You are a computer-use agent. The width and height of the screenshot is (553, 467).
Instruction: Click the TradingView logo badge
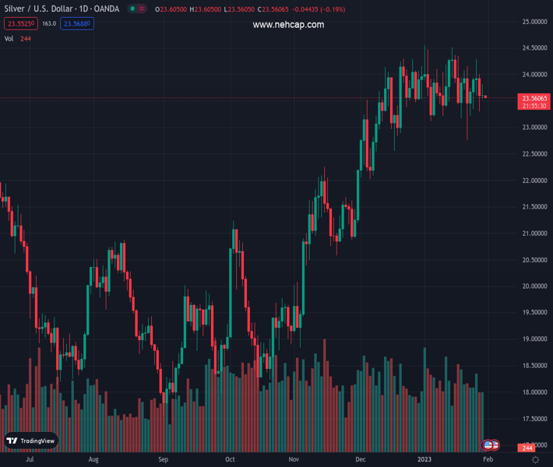click(31, 441)
